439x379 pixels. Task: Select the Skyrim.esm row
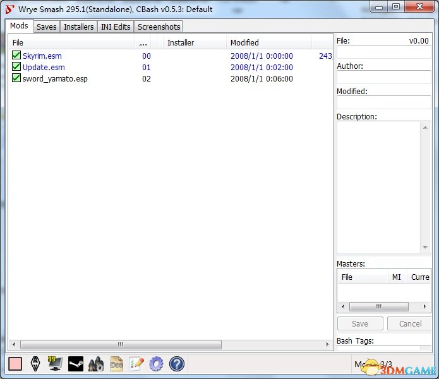pyautogui.click(x=171, y=56)
